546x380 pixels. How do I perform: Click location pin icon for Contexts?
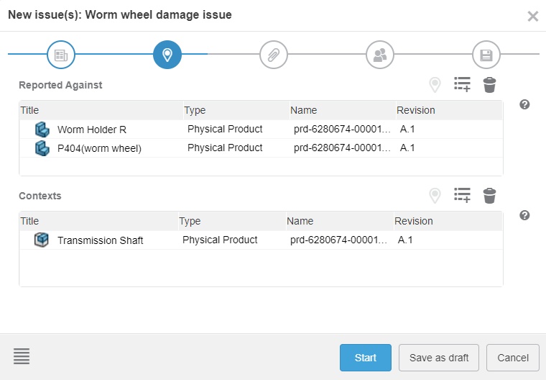point(435,196)
